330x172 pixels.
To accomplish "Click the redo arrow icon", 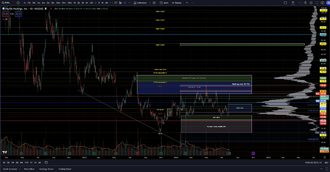I will point(193,3).
